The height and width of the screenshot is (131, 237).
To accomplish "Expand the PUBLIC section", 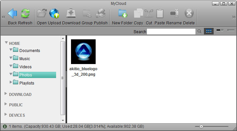I will (6, 104).
